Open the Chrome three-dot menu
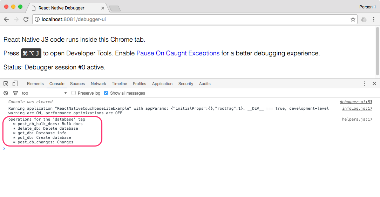380x197 pixels. 374,19
